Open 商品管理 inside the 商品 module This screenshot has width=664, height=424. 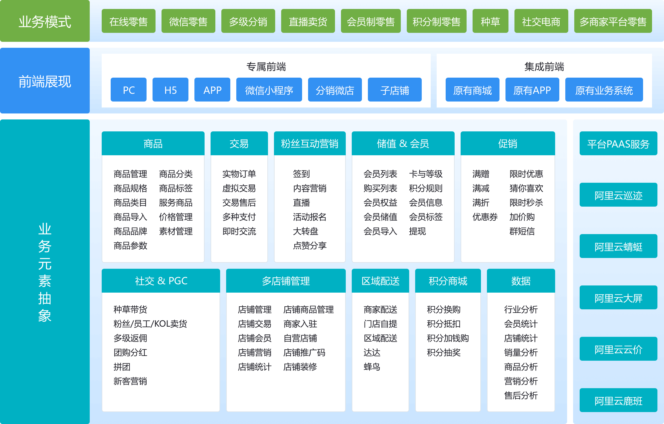coord(130,174)
